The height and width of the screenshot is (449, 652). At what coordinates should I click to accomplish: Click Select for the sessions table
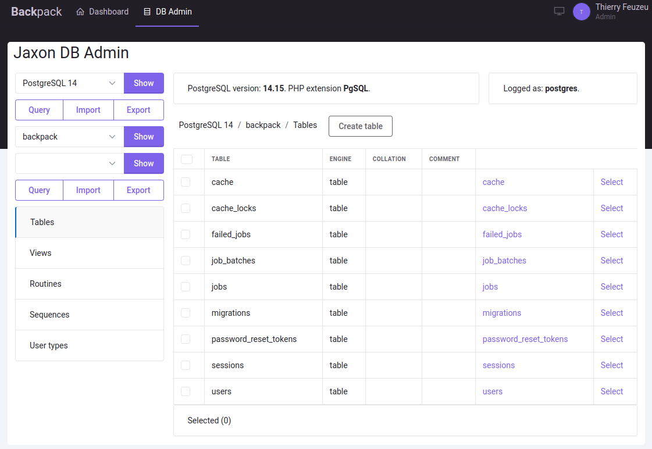coord(611,365)
